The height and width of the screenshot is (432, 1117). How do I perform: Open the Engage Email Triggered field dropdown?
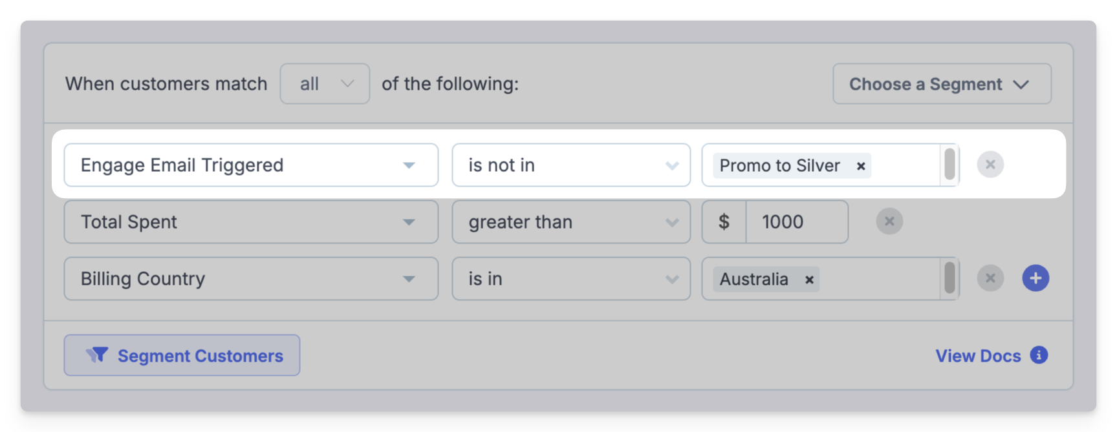pos(251,165)
